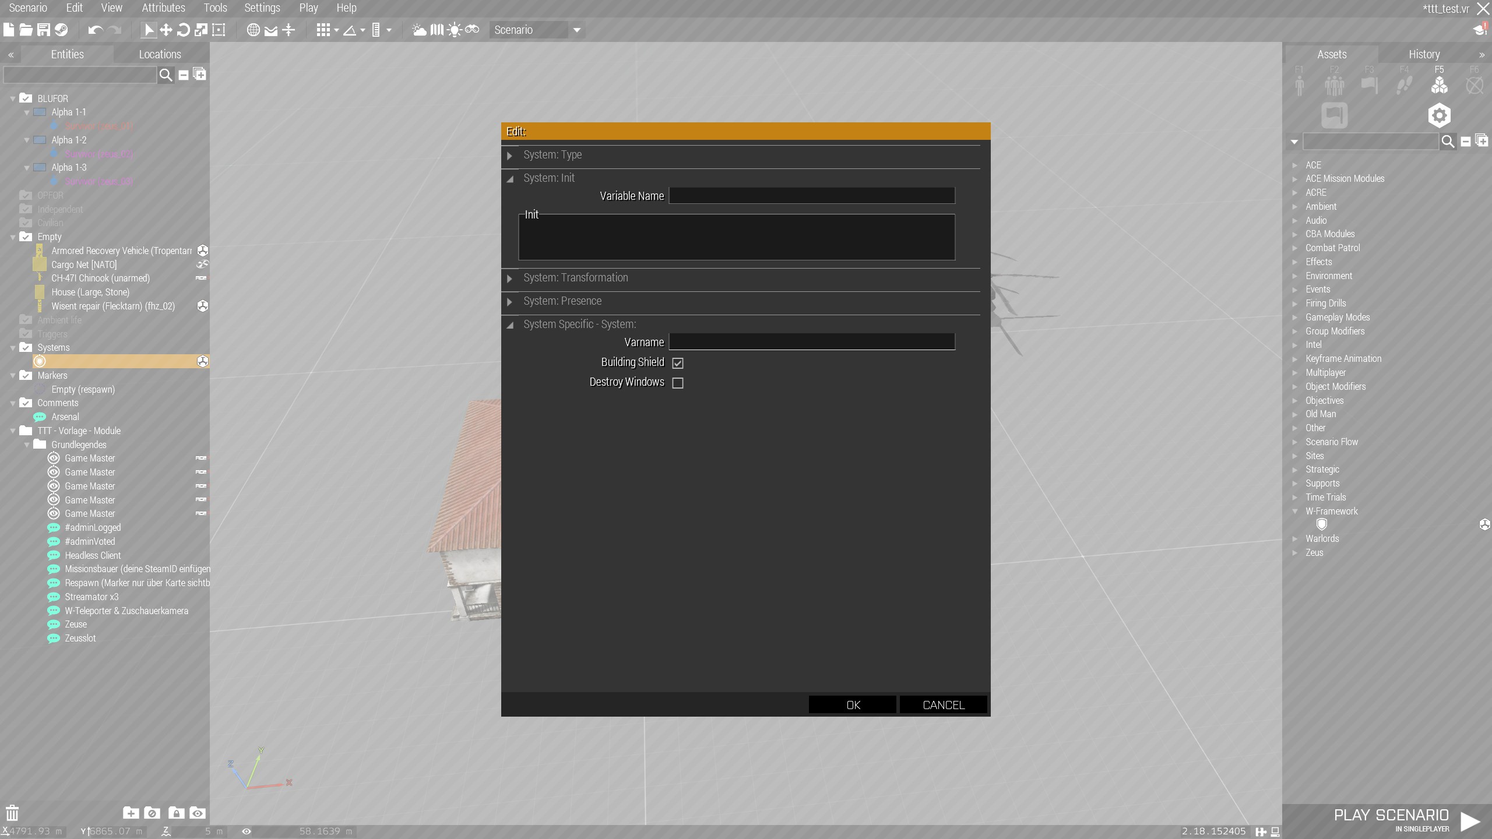Screen dimensions: 1492x839
Task: Uncheck the Building Shield checkbox
Action: (x=677, y=363)
